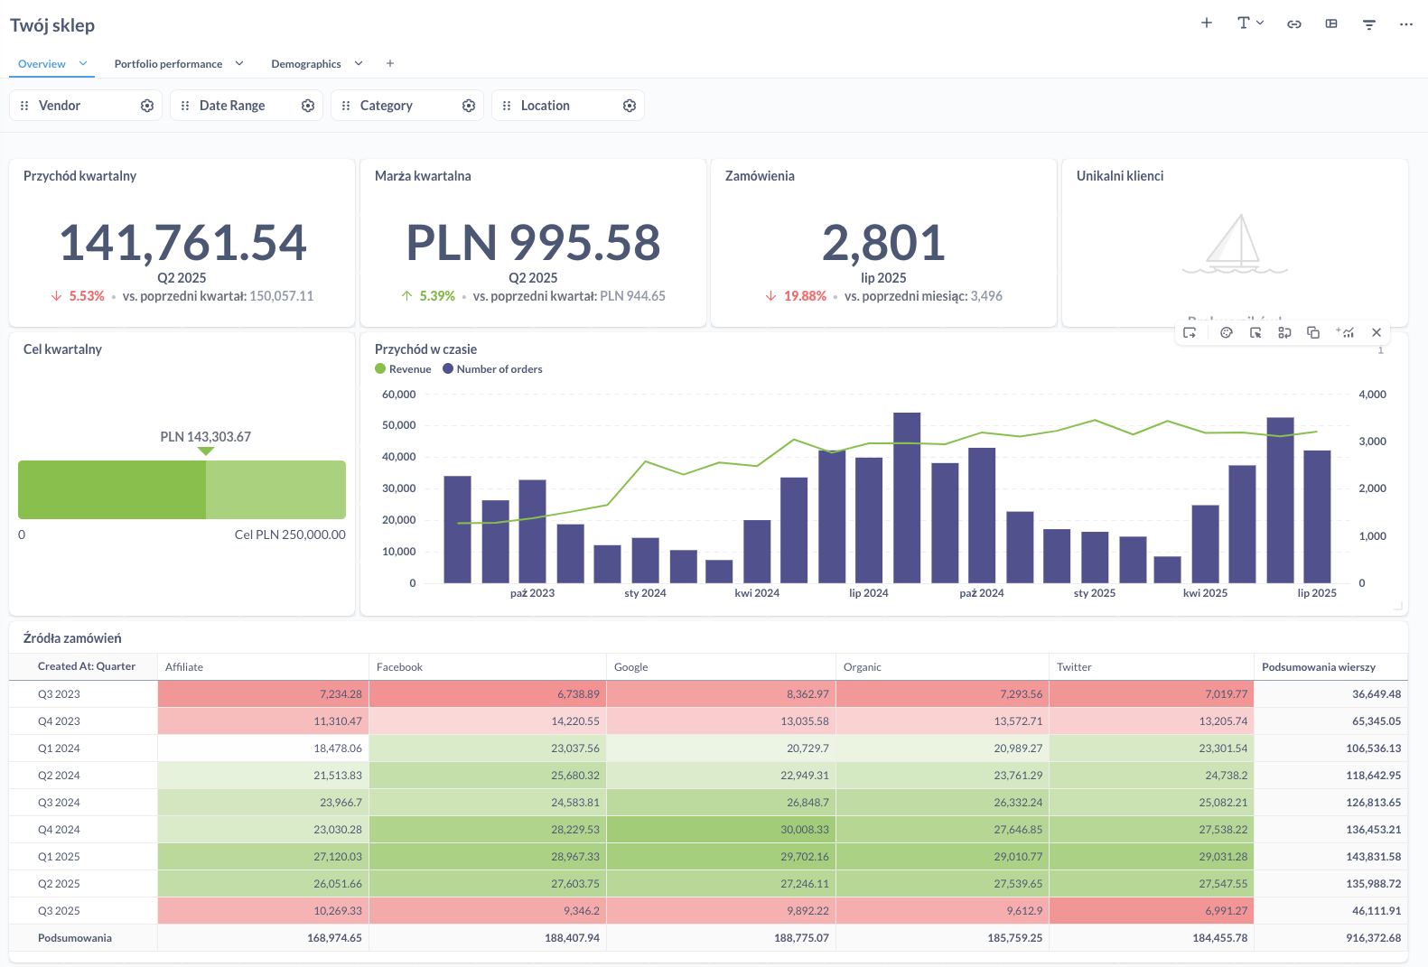Click the 2,801 orders value
This screenshot has height=967, width=1428.
tap(883, 243)
